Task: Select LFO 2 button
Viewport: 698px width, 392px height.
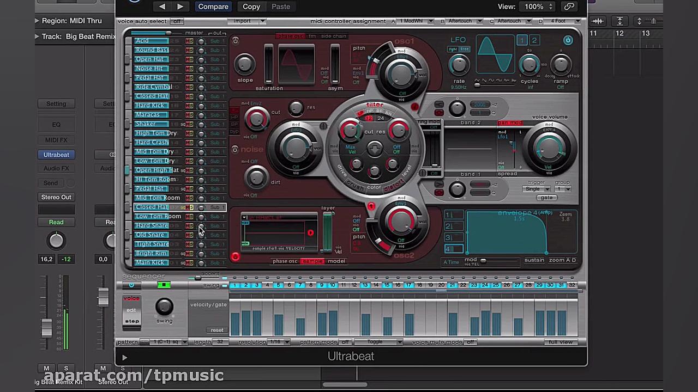Action: coord(534,40)
